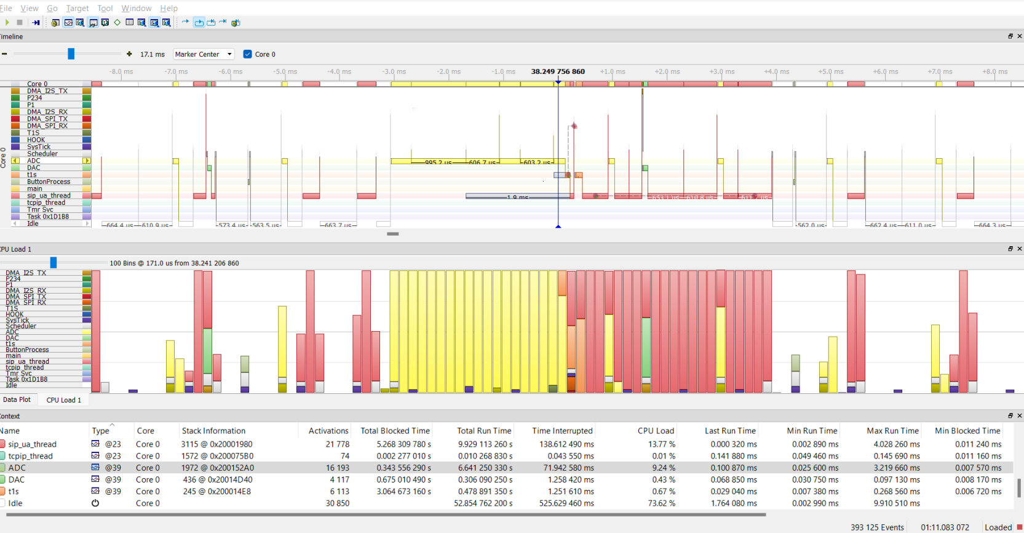Undock the Timeline panel with float icon

pyautogui.click(x=1010, y=36)
